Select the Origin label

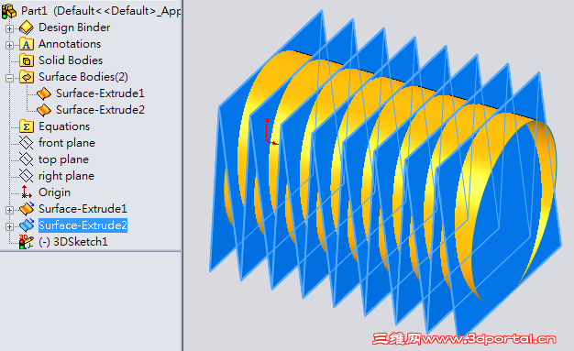click(54, 192)
